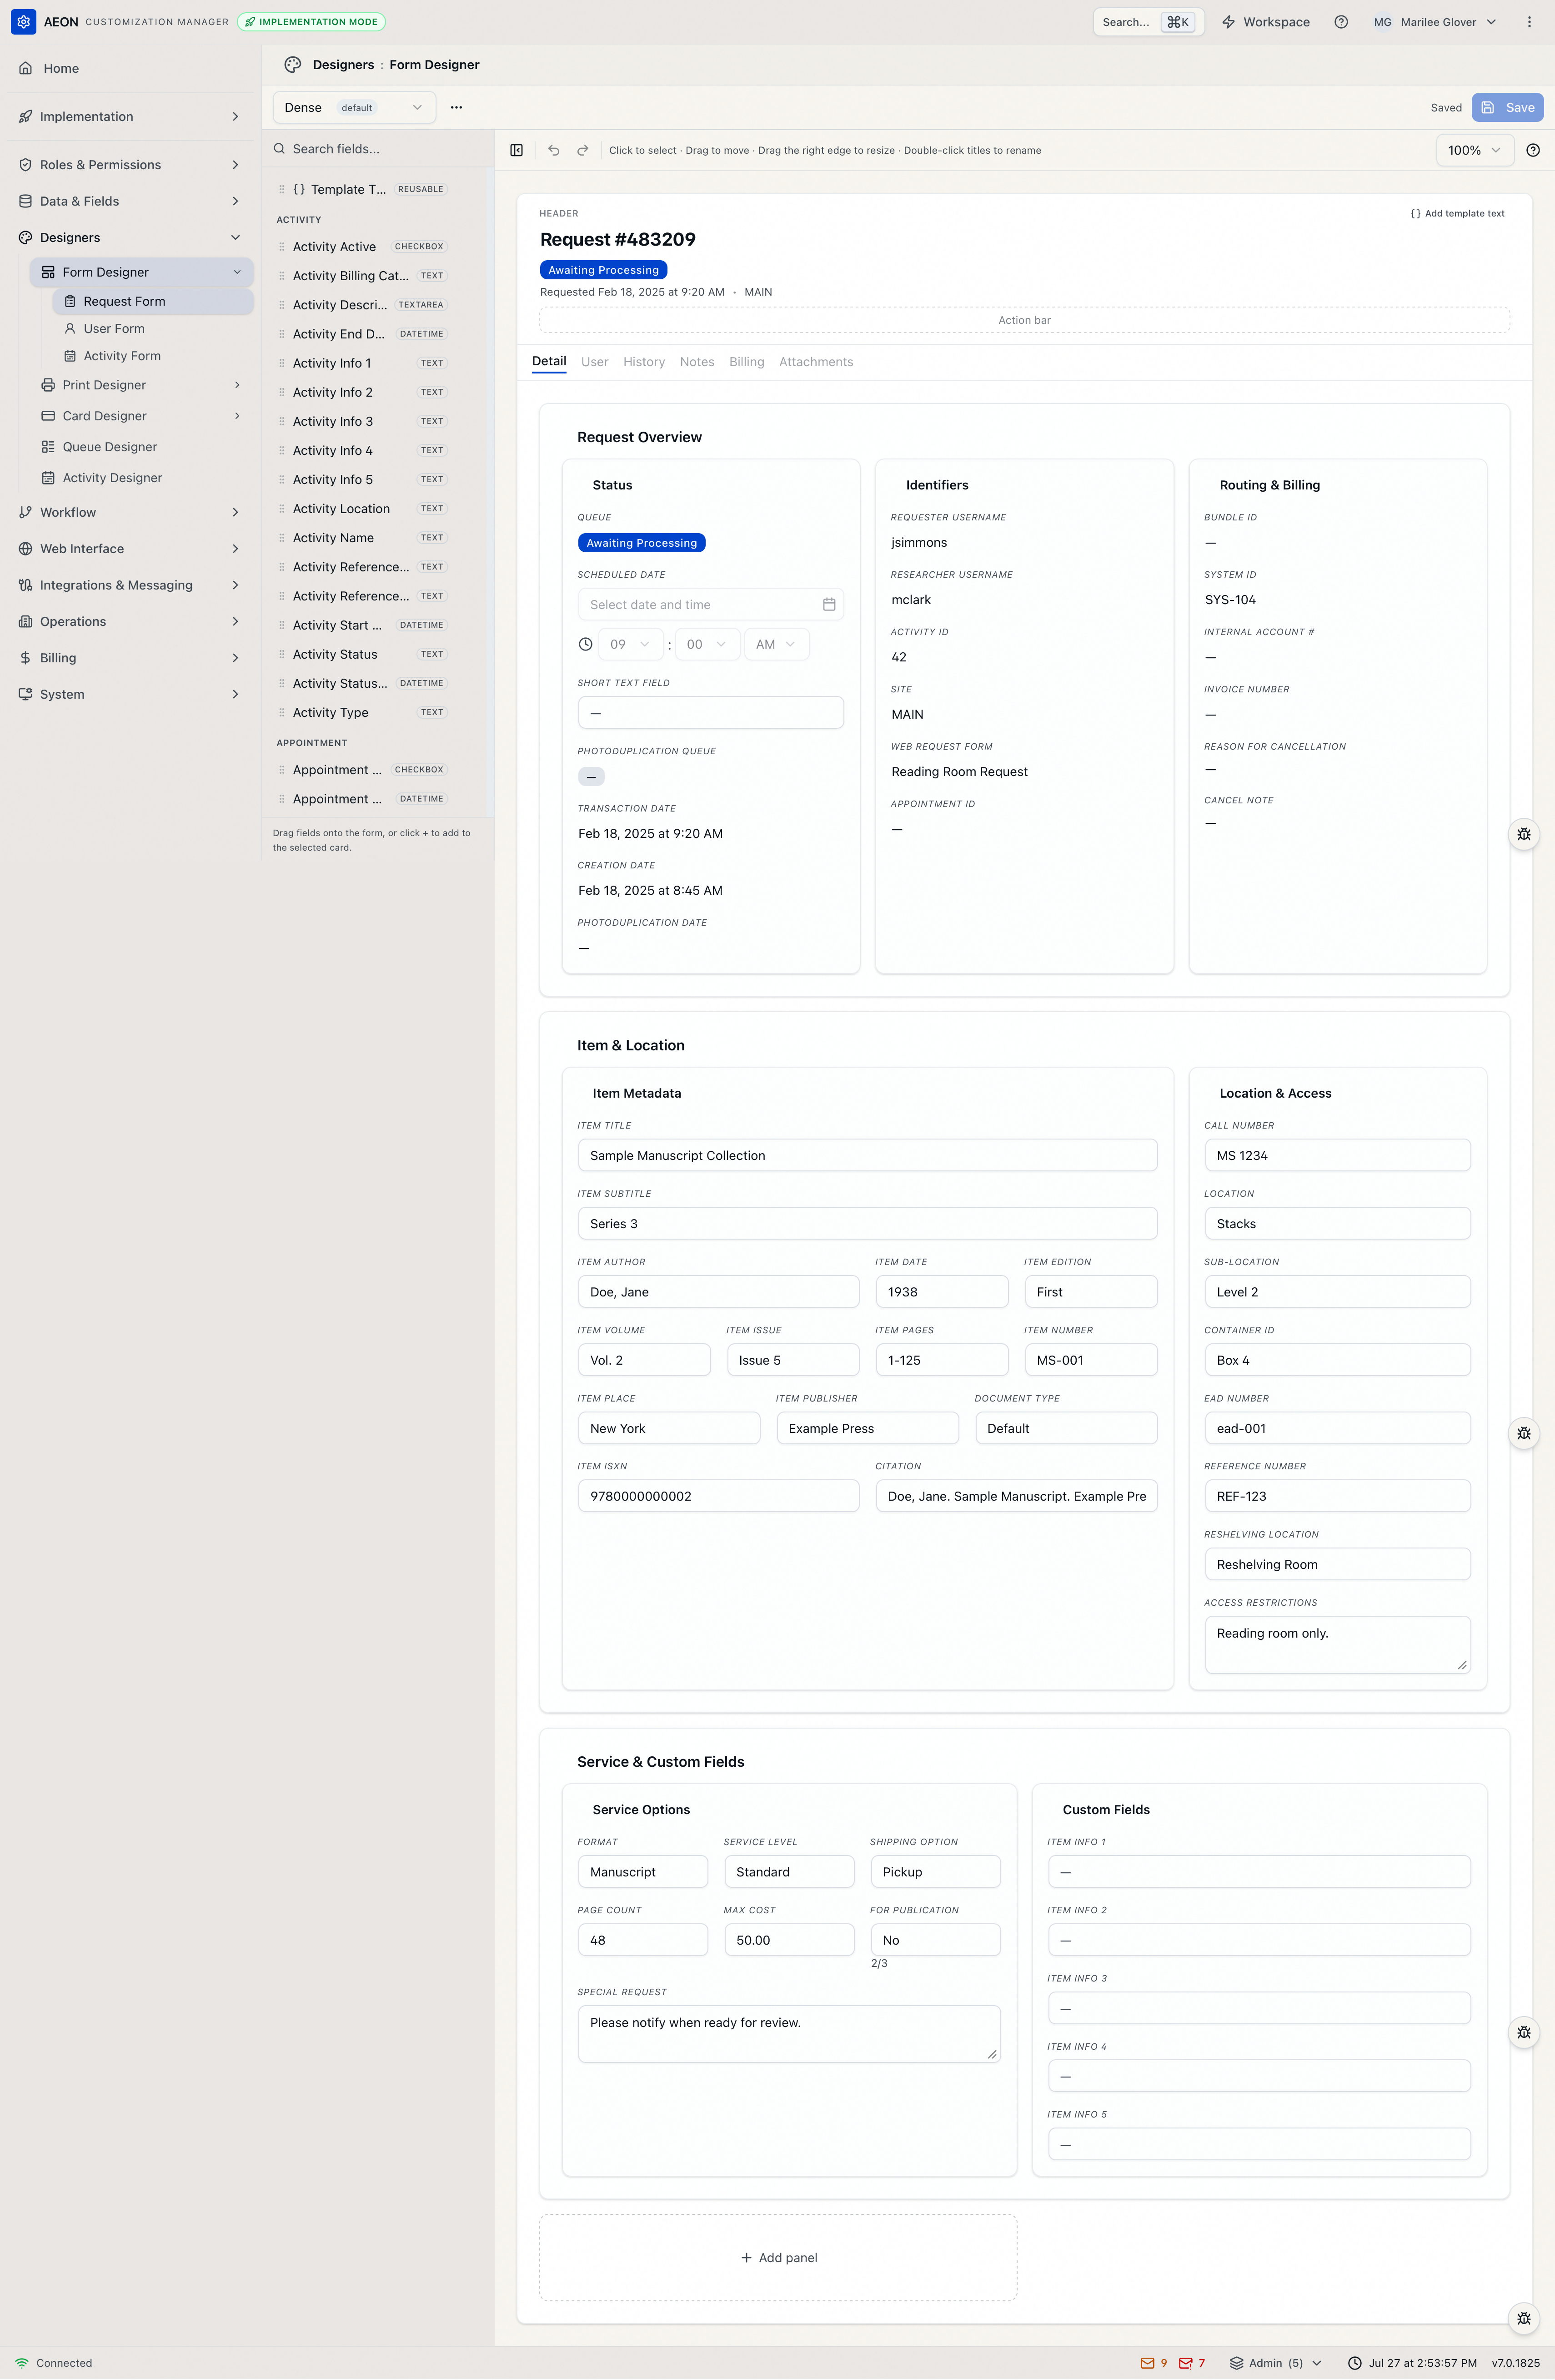Click the Connected wifi status icon

coord(22,2363)
